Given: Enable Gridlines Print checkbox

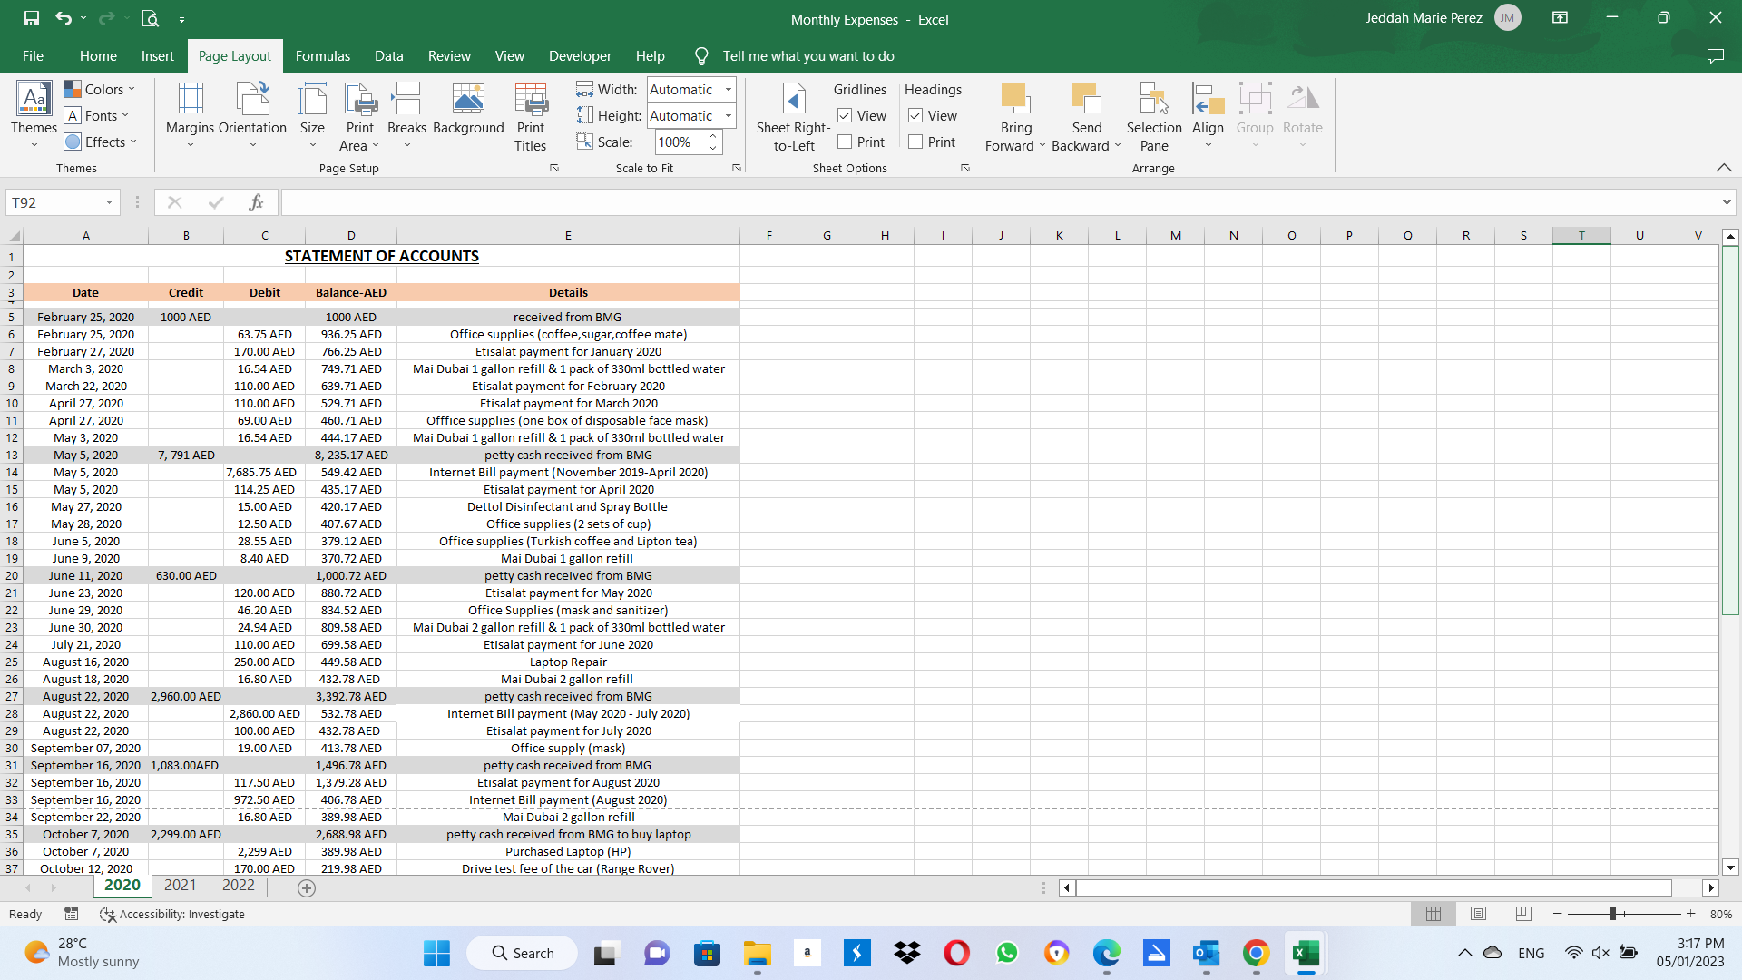Looking at the screenshot, I should (x=845, y=142).
